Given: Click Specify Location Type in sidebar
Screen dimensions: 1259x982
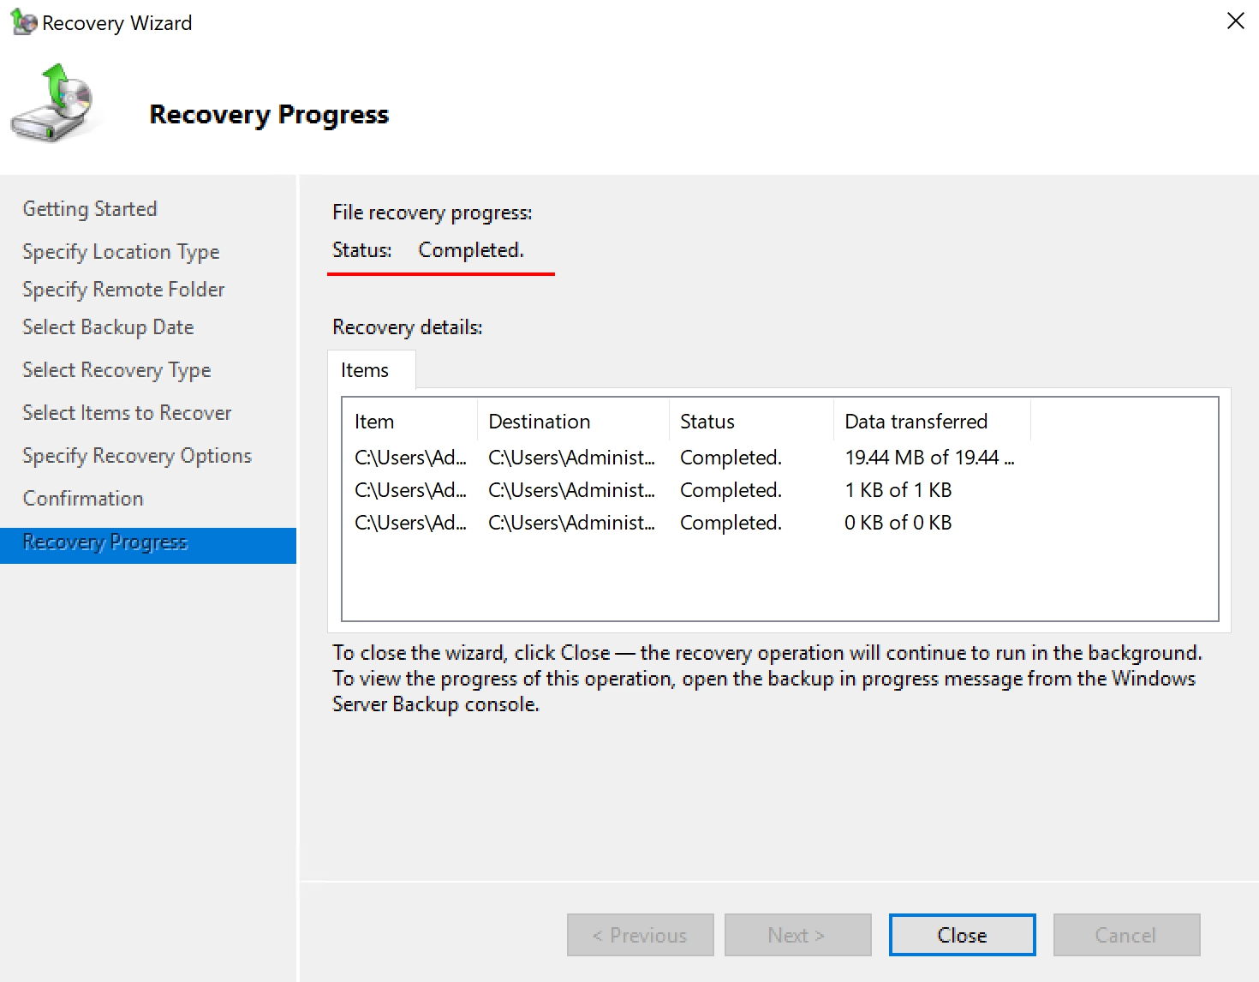Looking at the screenshot, I should click(x=121, y=252).
